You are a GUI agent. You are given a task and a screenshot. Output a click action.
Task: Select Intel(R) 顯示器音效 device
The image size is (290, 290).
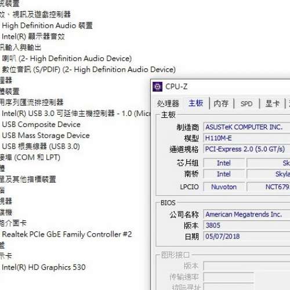(x=33, y=37)
